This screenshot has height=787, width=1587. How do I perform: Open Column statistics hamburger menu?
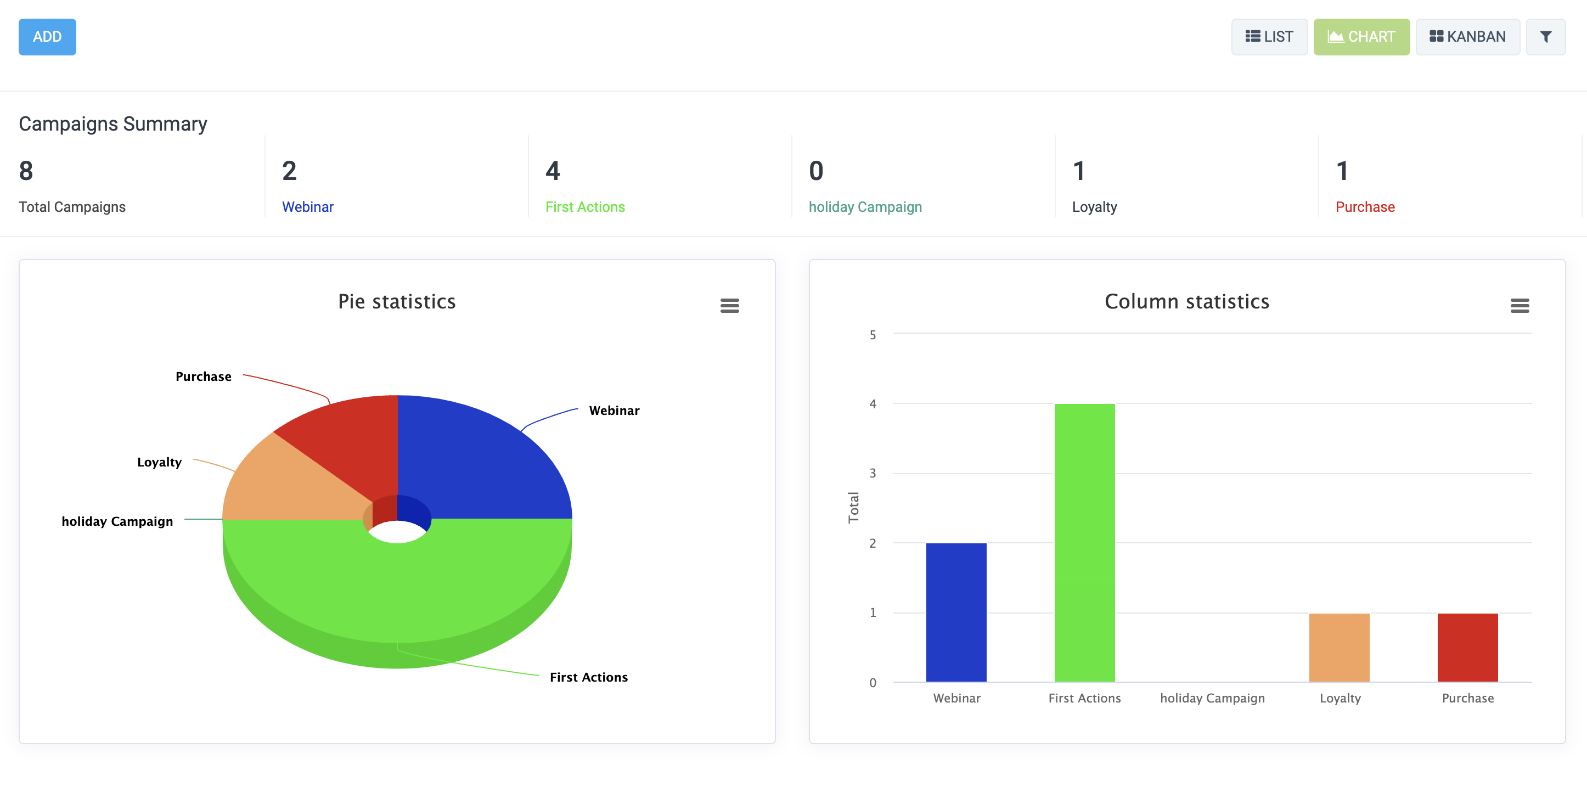click(1520, 306)
